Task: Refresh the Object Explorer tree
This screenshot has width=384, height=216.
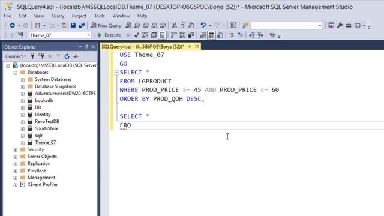Action: click(x=67, y=56)
